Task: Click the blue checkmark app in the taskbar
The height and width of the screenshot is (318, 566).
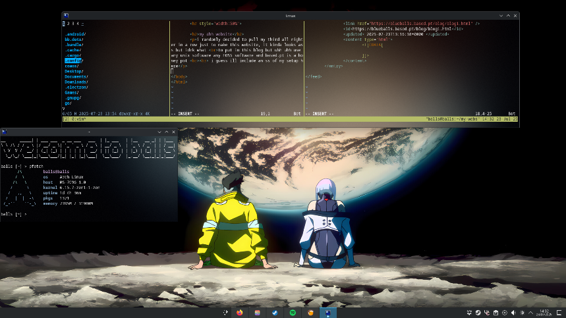Action: coord(275,313)
